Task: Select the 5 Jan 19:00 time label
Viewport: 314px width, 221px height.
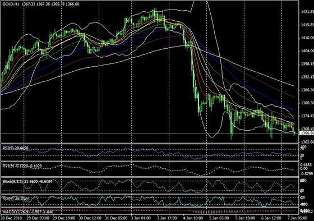Action: [245, 218]
